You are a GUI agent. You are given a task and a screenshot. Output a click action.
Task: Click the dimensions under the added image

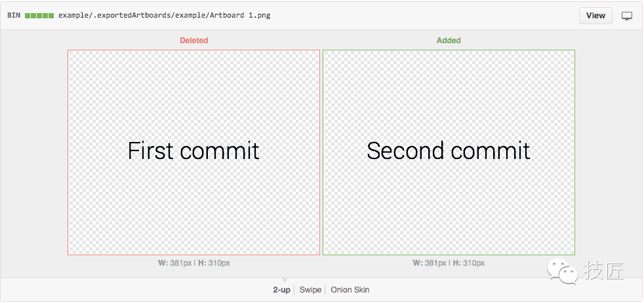click(x=449, y=263)
